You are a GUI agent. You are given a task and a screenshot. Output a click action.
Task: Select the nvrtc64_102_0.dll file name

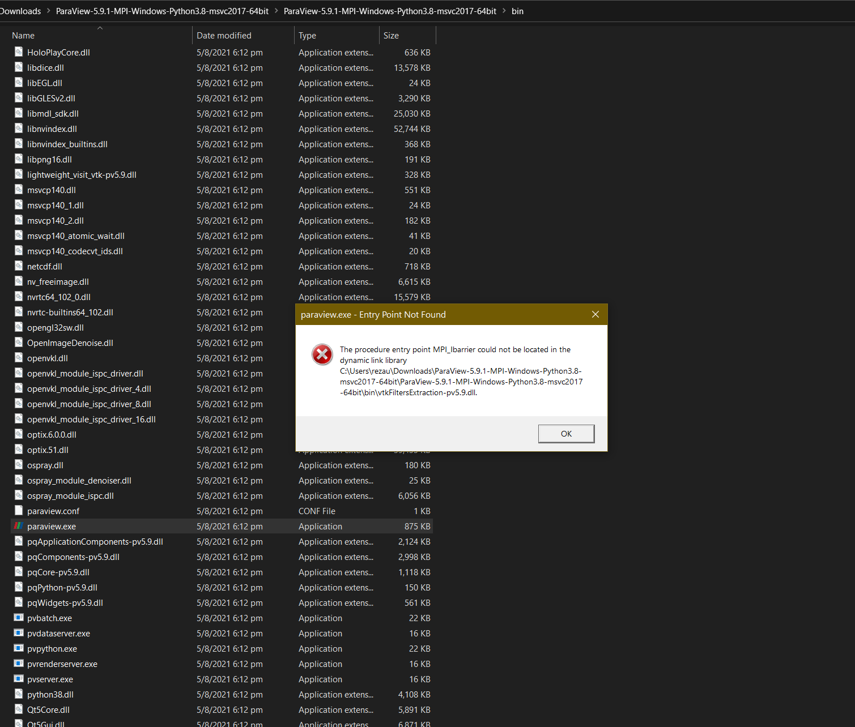coord(59,297)
